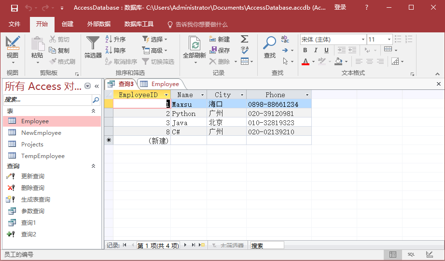Click the save icon in title bar
The width and height of the screenshot is (445, 261).
tap(14, 8)
